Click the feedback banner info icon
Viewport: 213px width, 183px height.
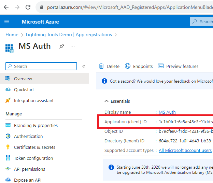pos(104,81)
